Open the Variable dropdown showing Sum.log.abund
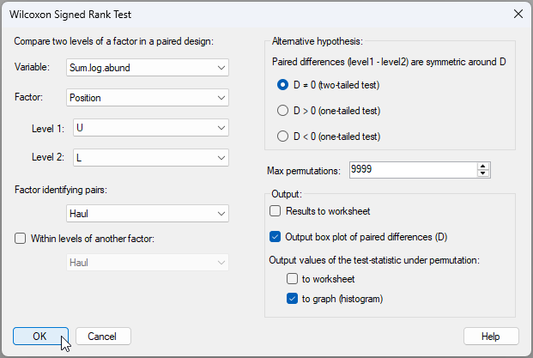 click(x=148, y=67)
